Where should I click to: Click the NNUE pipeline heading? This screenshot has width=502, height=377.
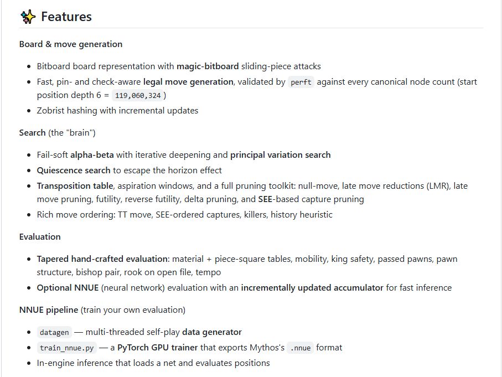[49, 309]
